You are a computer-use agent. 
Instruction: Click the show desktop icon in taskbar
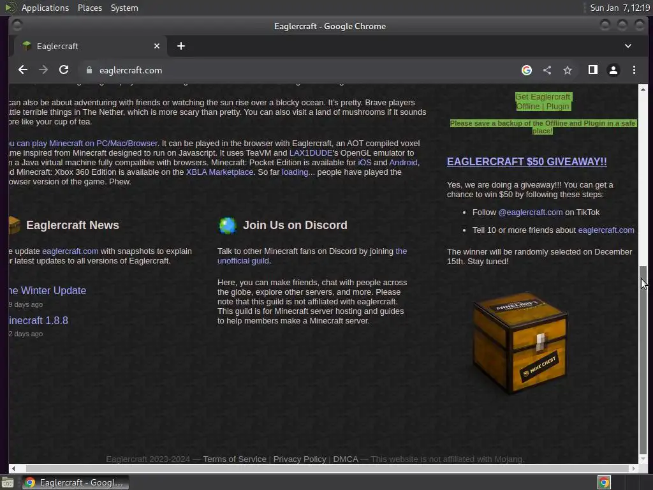pos(8,482)
